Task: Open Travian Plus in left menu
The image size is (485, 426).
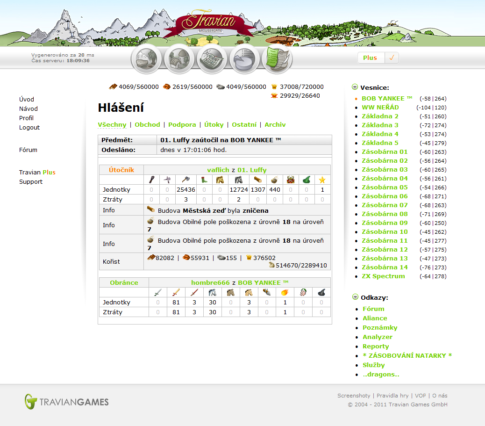Action: tap(37, 172)
